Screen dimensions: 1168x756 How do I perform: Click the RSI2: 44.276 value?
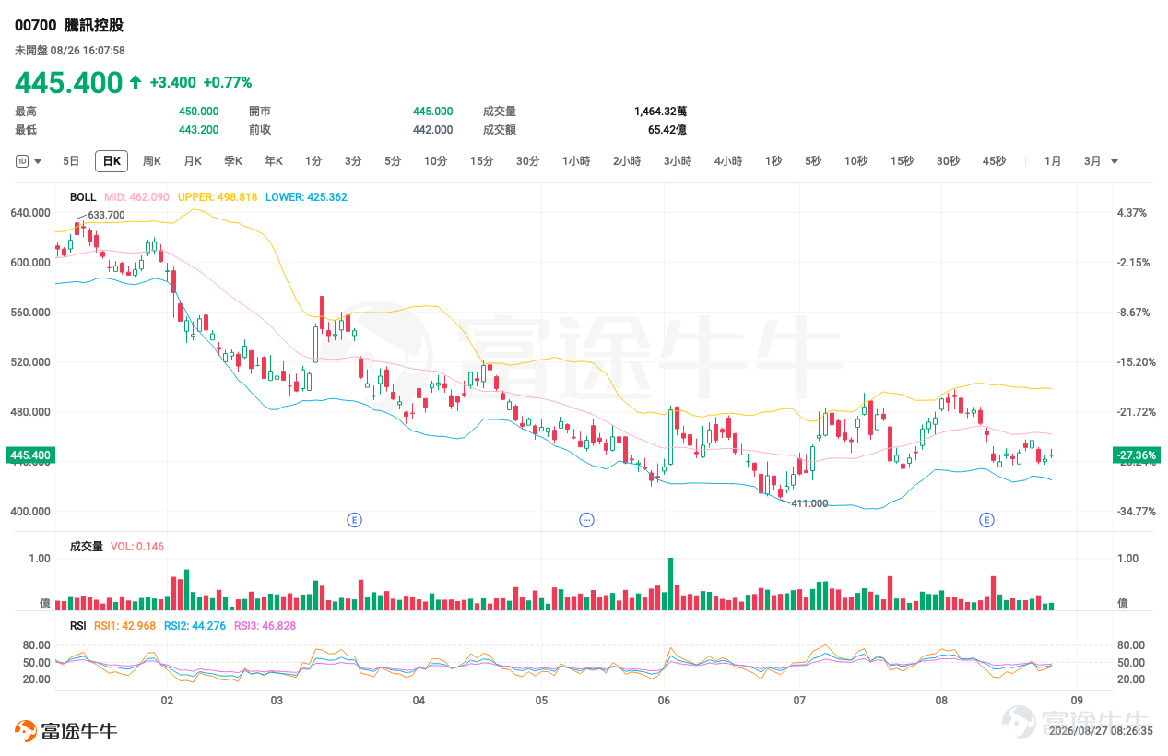pyautogui.click(x=195, y=626)
